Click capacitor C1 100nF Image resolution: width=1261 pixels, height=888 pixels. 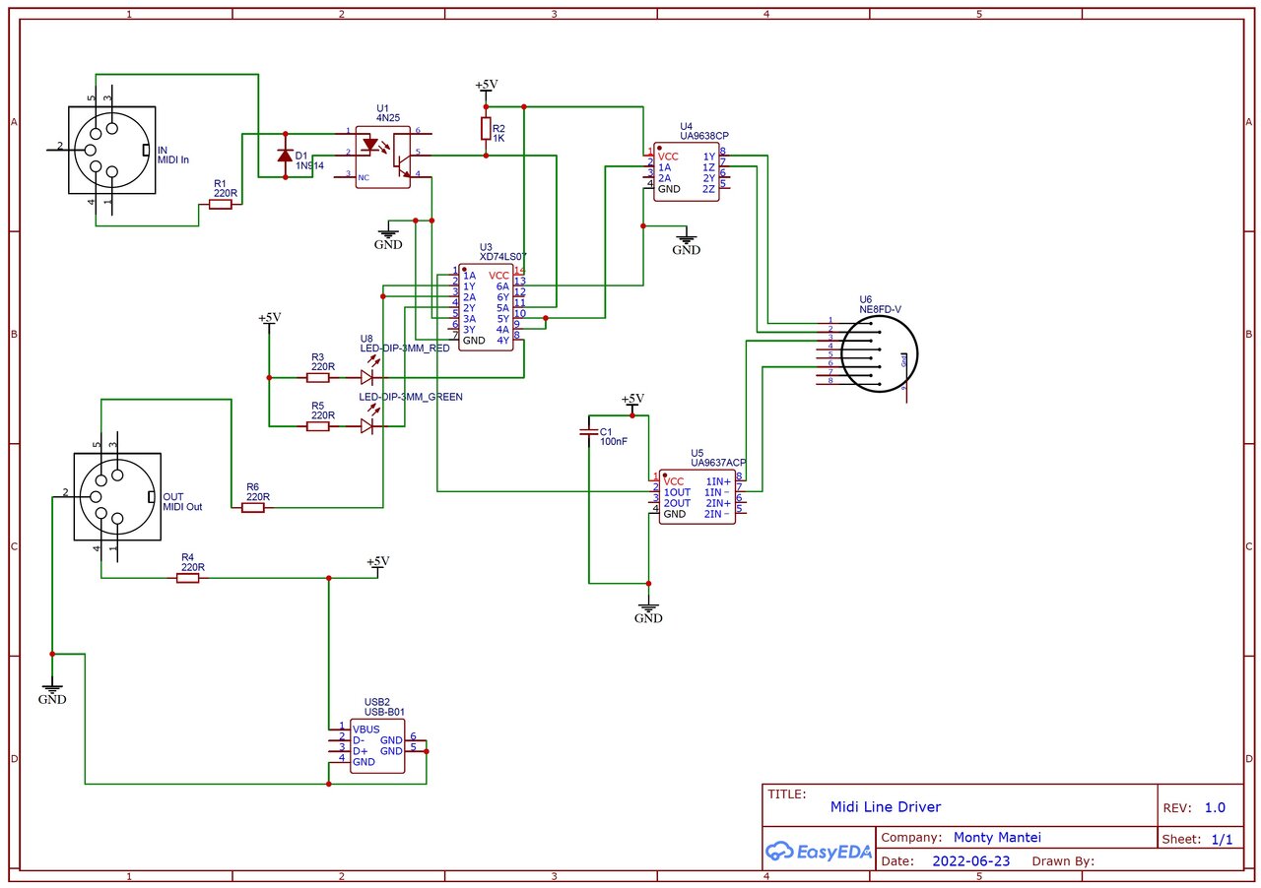(x=589, y=433)
